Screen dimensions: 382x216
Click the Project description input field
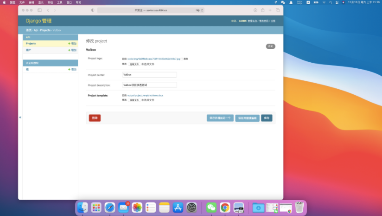click(149, 85)
